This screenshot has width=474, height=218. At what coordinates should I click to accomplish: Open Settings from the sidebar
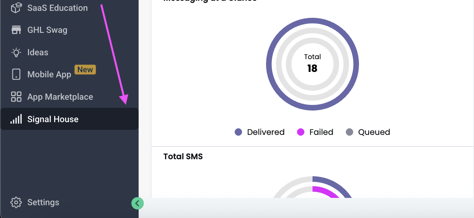(43, 203)
